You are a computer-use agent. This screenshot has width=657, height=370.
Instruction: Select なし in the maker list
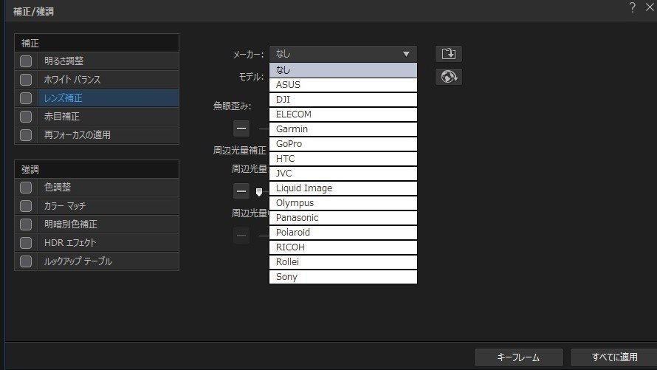point(343,70)
